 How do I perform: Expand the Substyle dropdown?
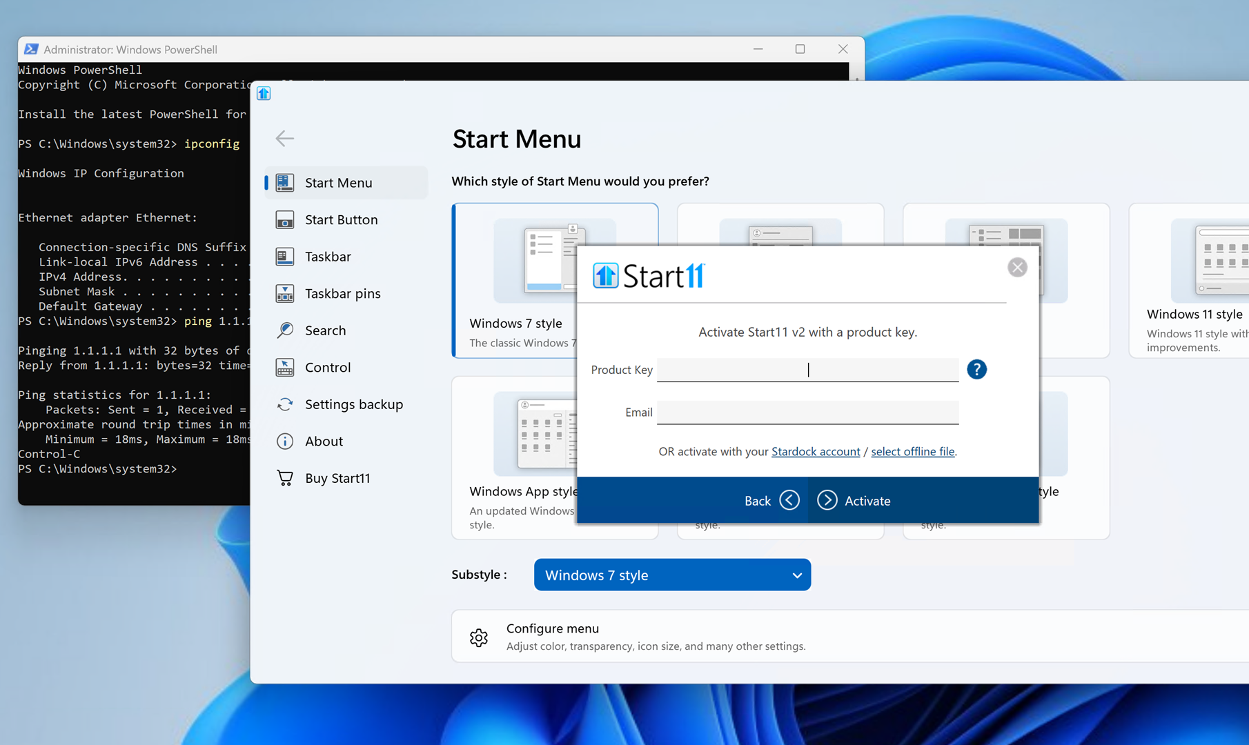(x=672, y=575)
